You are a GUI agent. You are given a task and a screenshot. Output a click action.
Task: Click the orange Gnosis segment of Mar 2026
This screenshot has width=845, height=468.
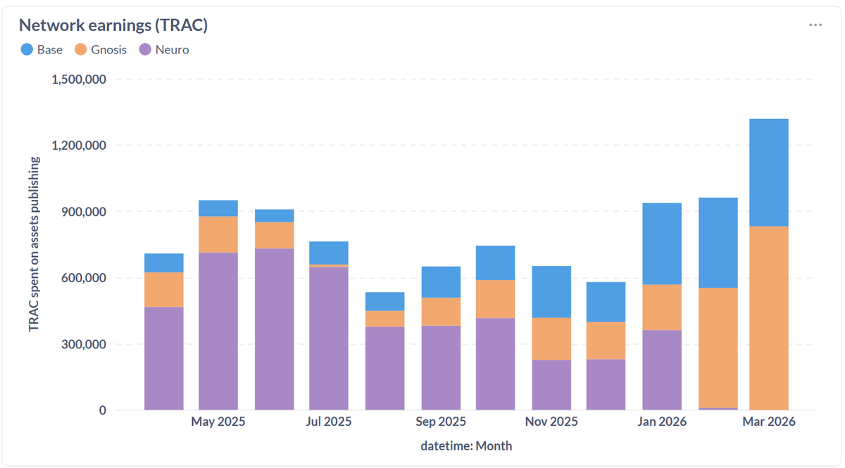coord(769,317)
